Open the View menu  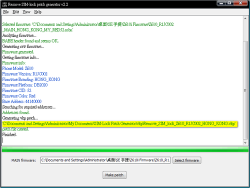pos(26,12)
